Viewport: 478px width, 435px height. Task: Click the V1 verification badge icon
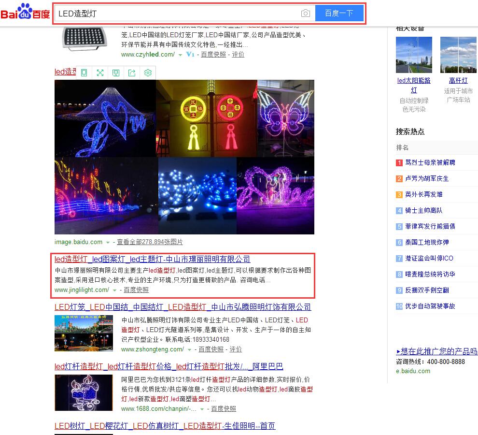[x=190, y=55]
